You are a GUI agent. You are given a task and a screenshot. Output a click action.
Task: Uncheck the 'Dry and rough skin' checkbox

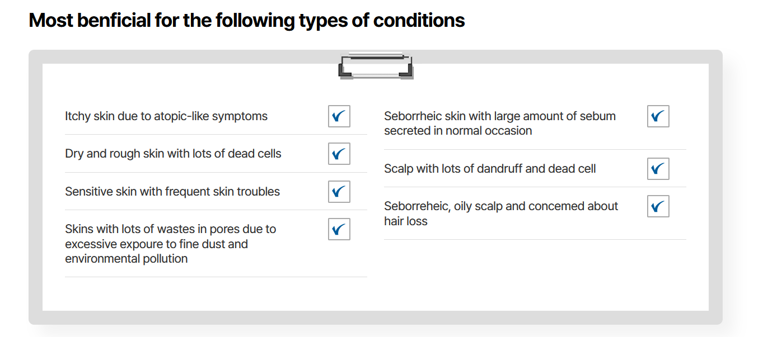coord(339,154)
